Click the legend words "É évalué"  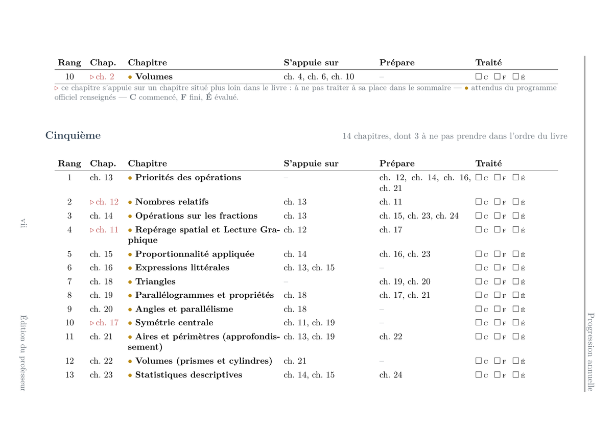tap(221, 98)
